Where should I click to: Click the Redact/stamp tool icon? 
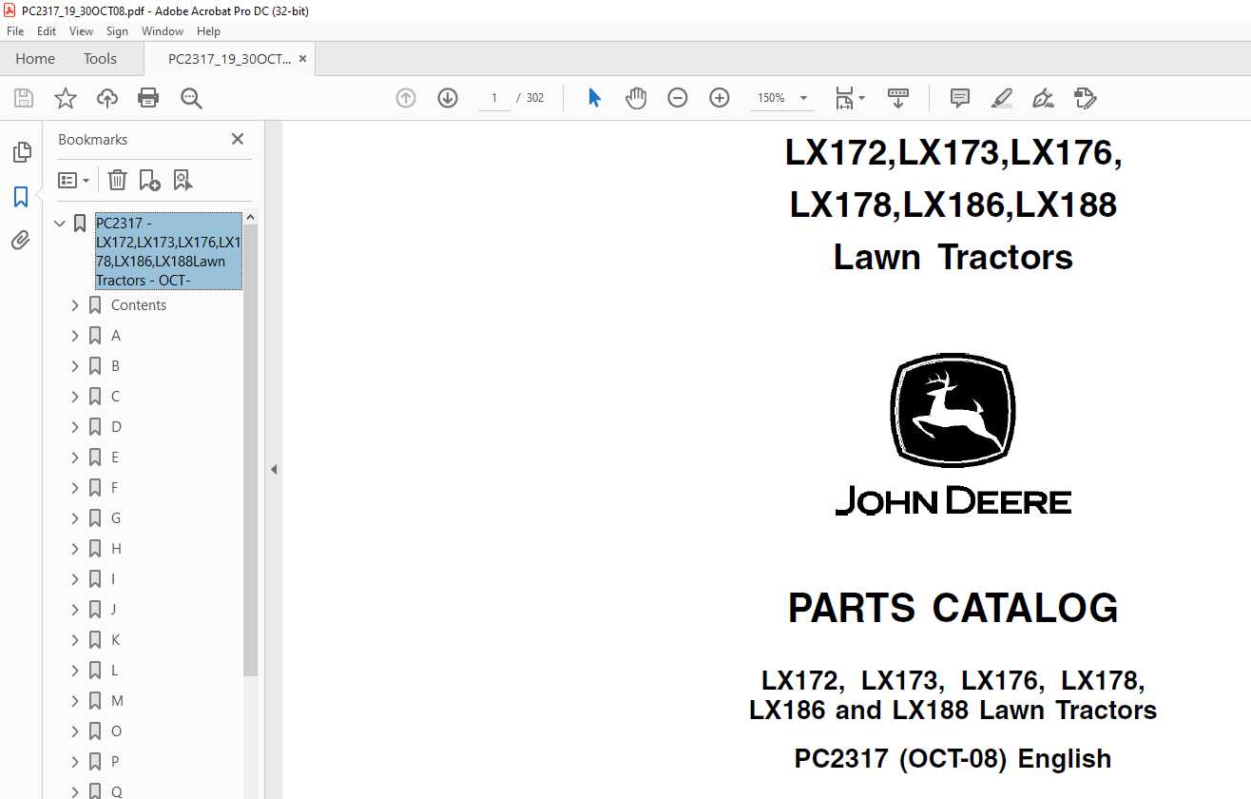[x=1085, y=98]
